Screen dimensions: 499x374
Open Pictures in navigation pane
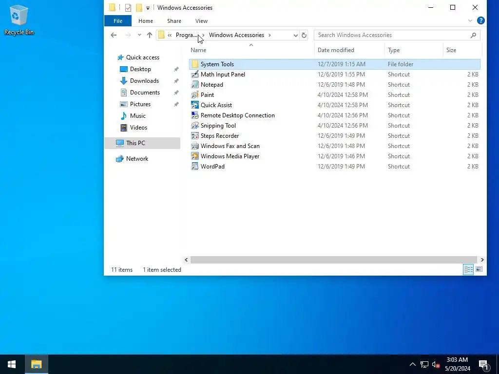pyautogui.click(x=140, y=104)
